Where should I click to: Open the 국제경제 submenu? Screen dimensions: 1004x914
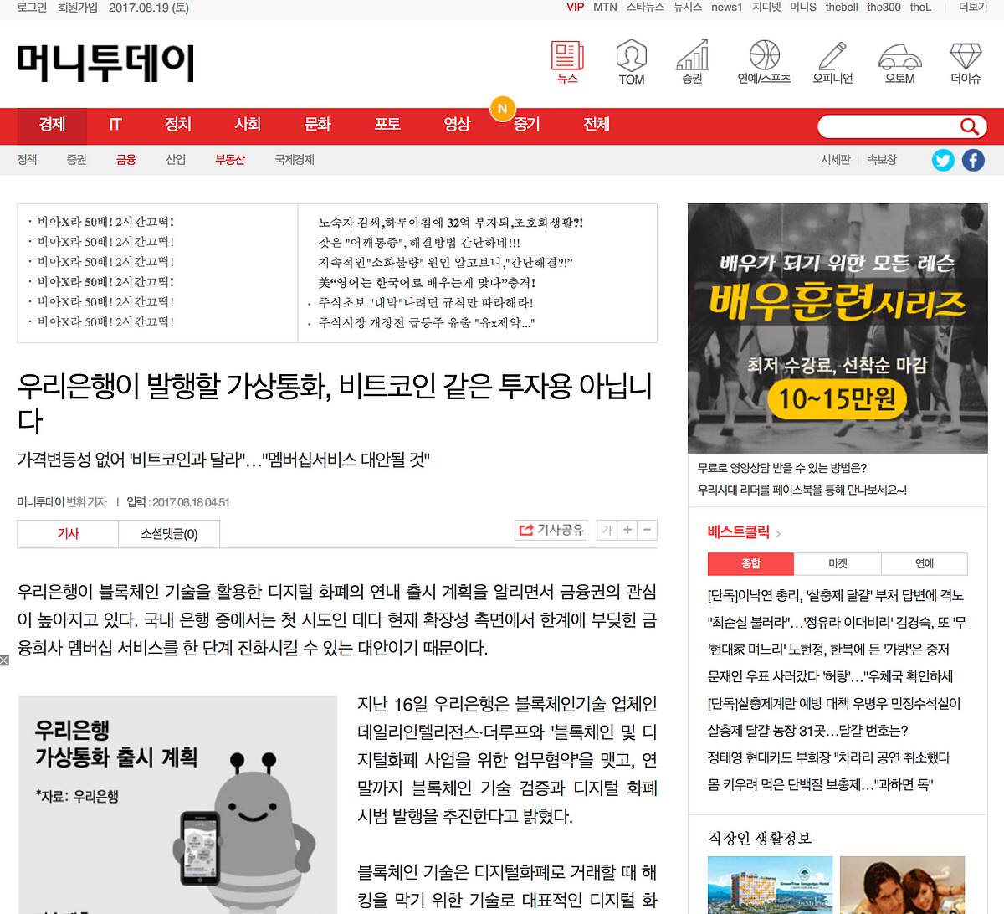[295, 159]
